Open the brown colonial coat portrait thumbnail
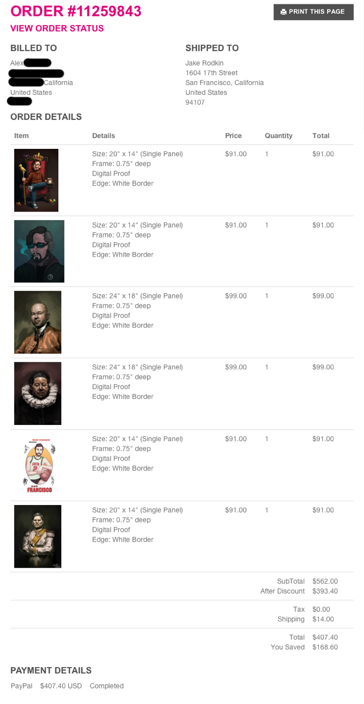 (37, 322)
